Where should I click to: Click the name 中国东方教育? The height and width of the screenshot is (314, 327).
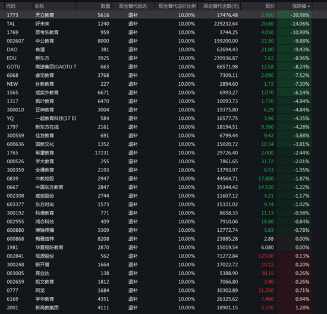[49, 187]
